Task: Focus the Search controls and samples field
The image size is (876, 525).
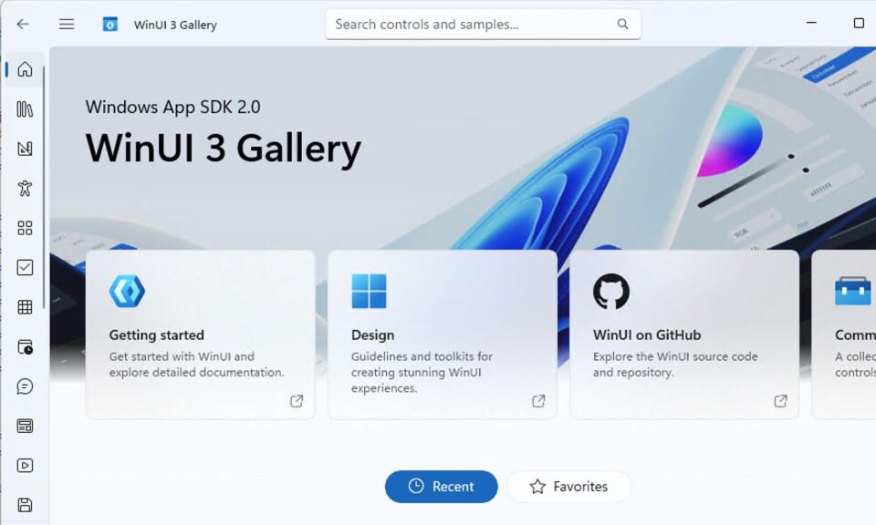Action: click(484, 24)
